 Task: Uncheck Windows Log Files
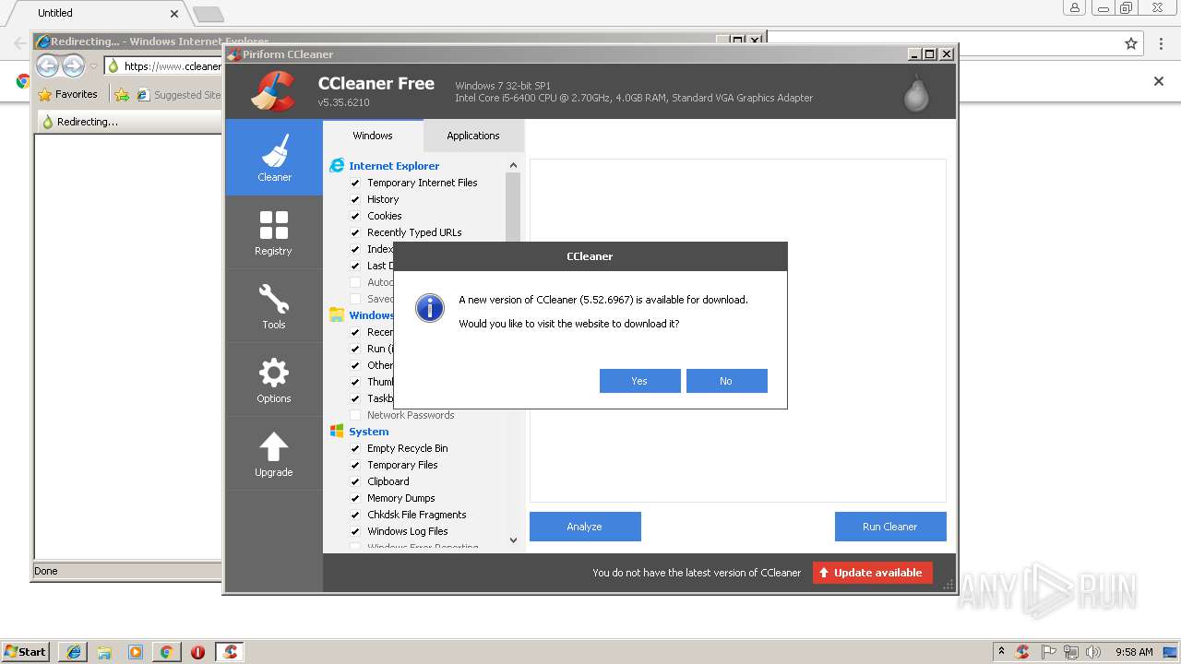click(355, 531)
